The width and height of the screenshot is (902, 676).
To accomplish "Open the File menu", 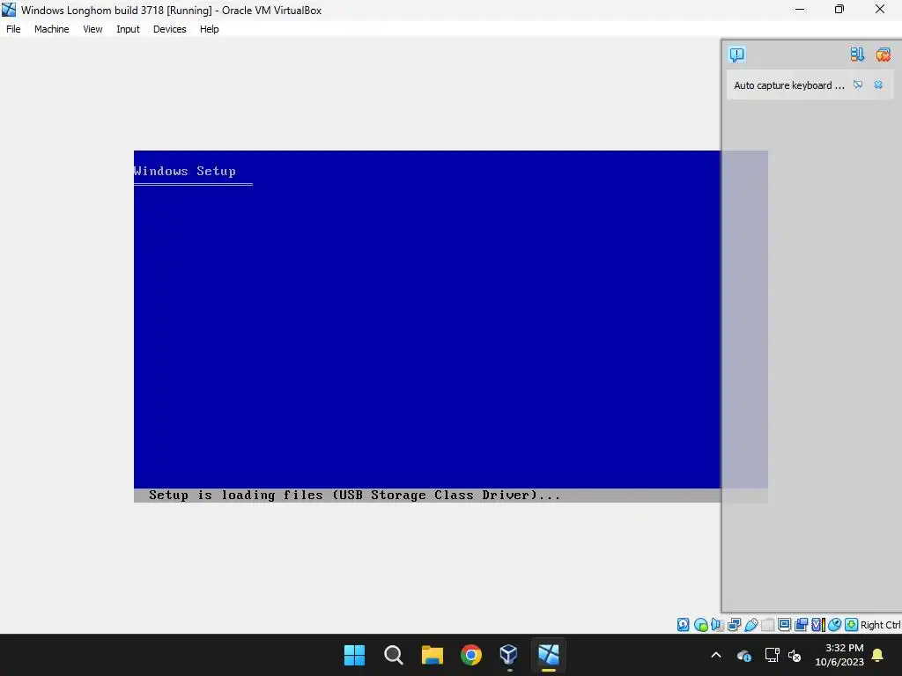I will [x=13, y=29].
